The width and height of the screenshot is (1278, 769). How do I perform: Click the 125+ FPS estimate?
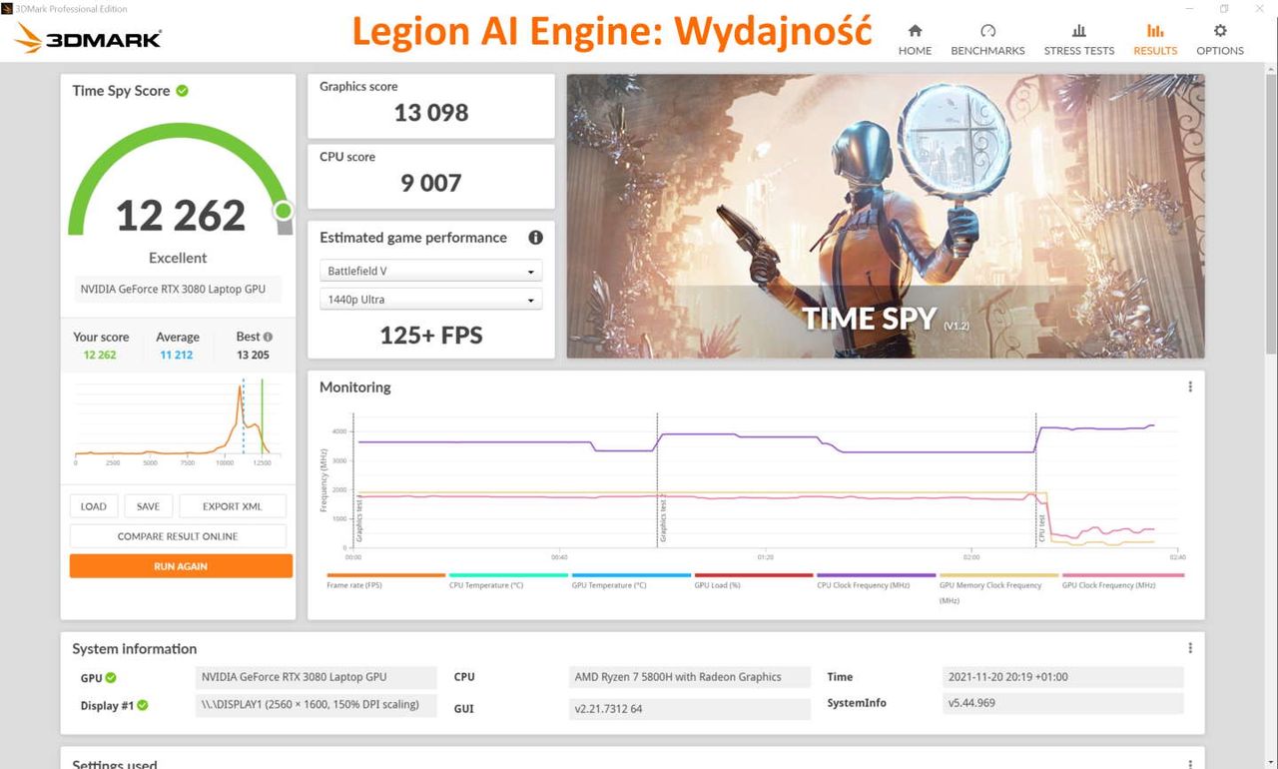(x=431, y=336)
